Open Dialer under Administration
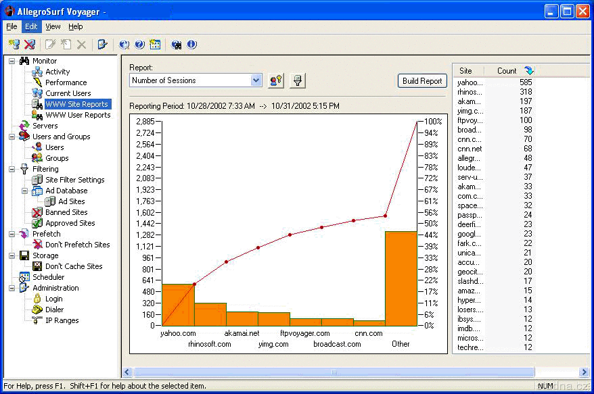Viewport: 594px width, 394px height. (55, 310)
